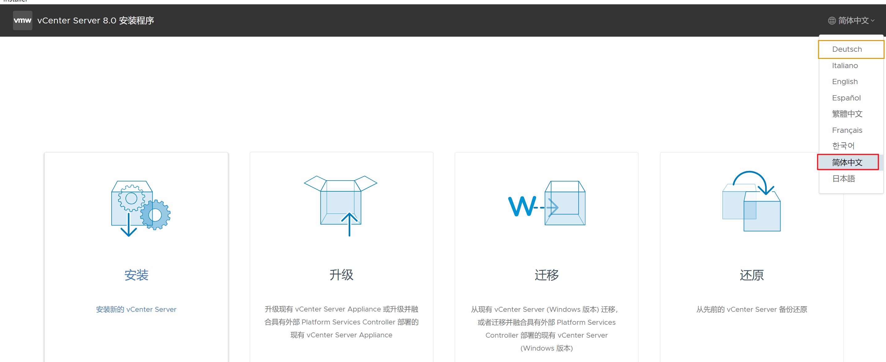886x362 pixels.
Task: Click the 迁移 card title
Action: click(546, 275)
